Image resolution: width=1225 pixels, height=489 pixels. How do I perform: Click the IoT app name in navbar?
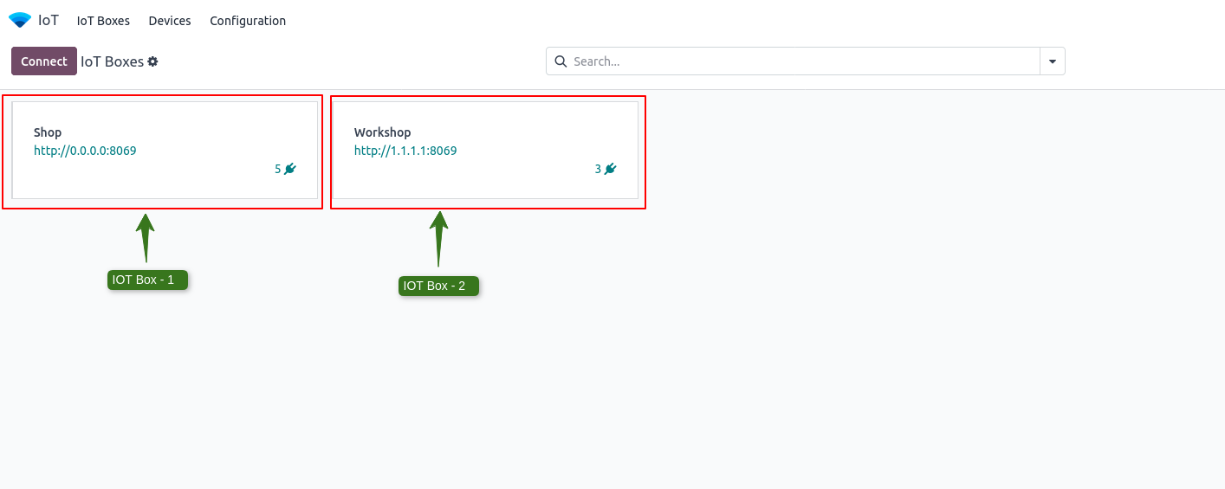tap(49, 20)
